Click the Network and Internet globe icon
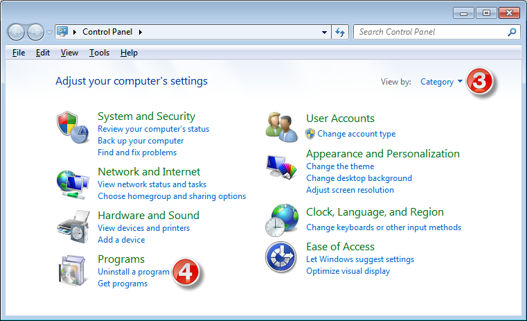Viewport: 527px width, 321px height. 73,184
